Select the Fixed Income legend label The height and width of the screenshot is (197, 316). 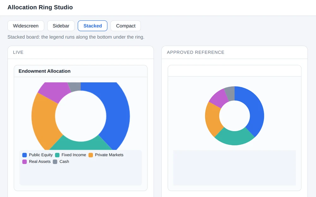74,155
